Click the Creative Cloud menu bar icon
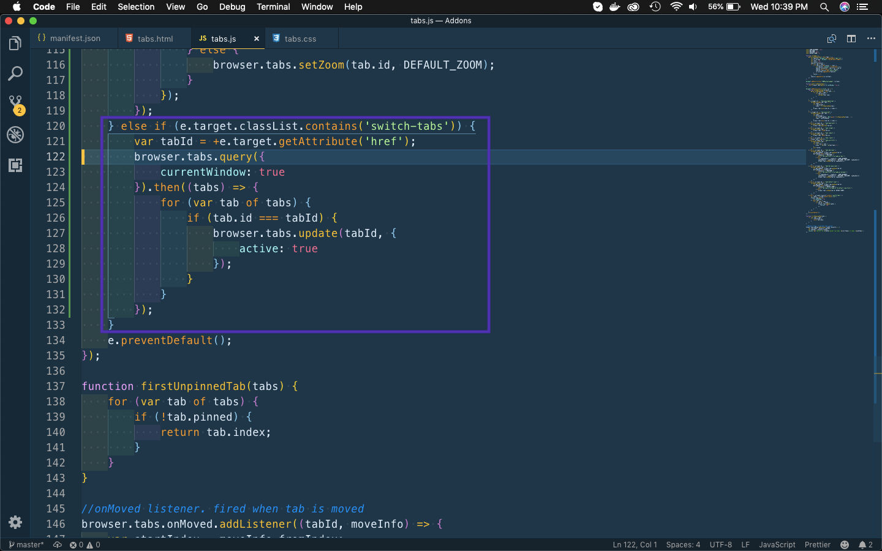Screen dimensions: 882x551 coord(634,7)
